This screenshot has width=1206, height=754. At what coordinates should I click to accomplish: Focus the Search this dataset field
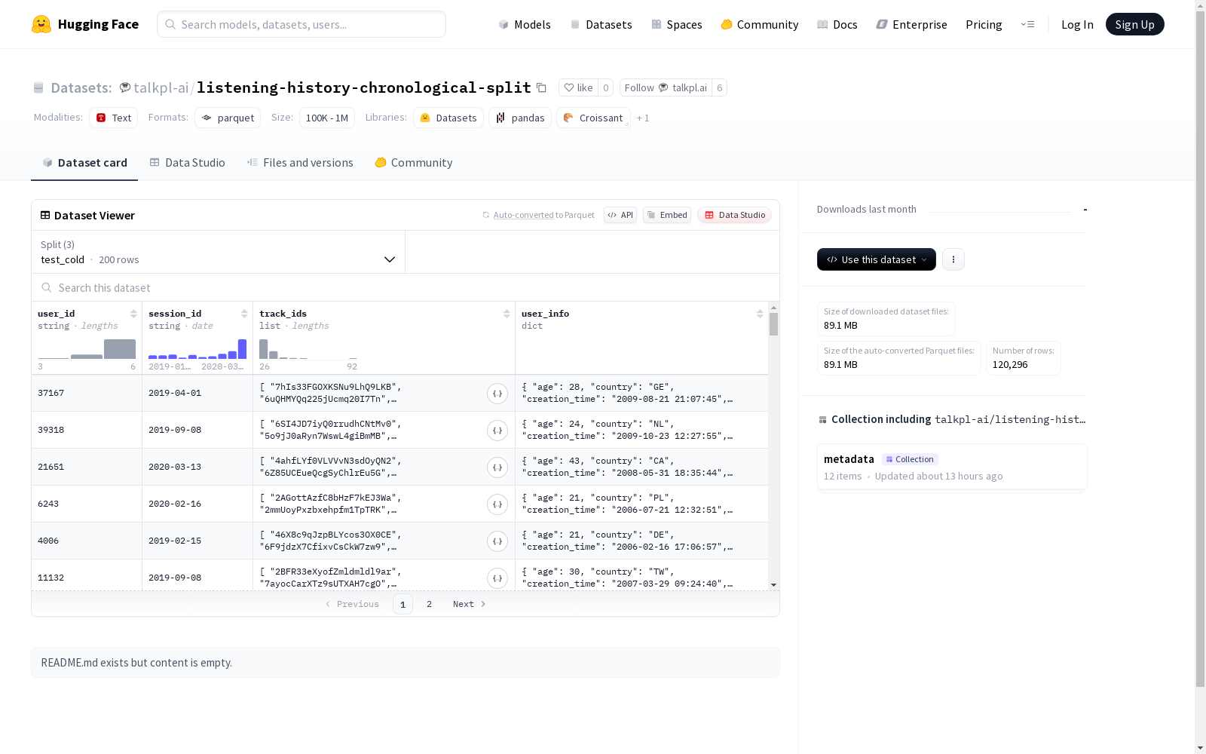click(406, 287)
